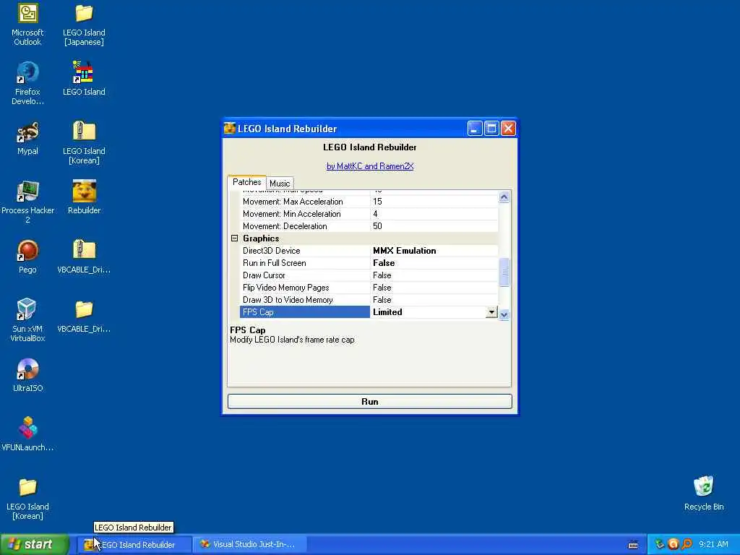Viewport: 740px width, 555px height.
Task: Click the orange tray icon
Action: [x=674, y=544]
